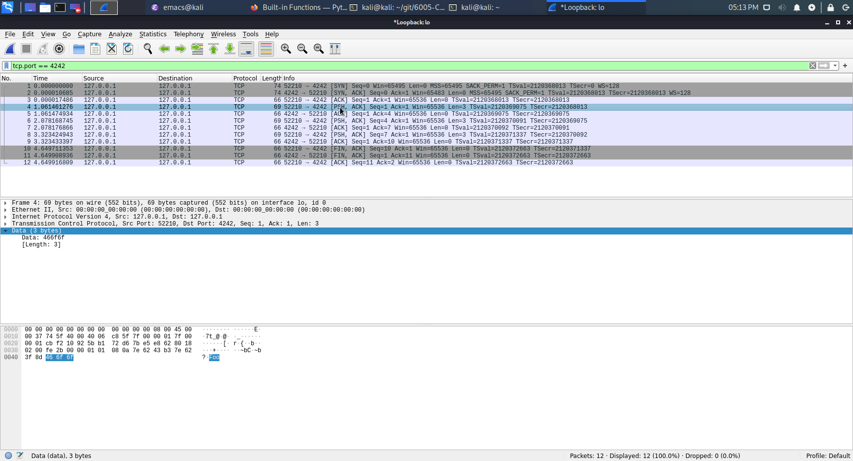853x461 pixels.
Task: Clear the display filter with the X button
Action: click(x=813, y=66)
